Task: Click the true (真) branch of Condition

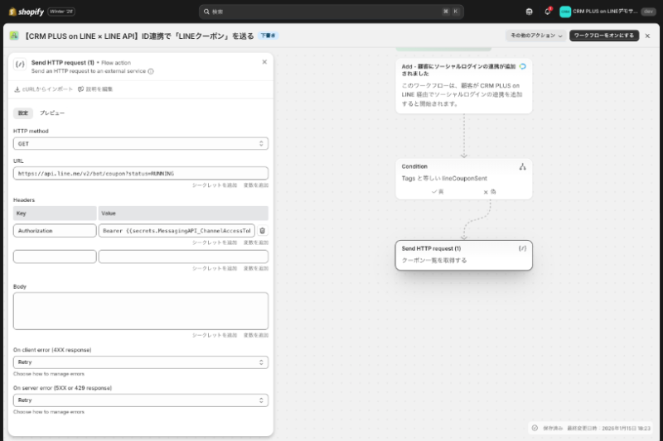Action: pos(438,192)
